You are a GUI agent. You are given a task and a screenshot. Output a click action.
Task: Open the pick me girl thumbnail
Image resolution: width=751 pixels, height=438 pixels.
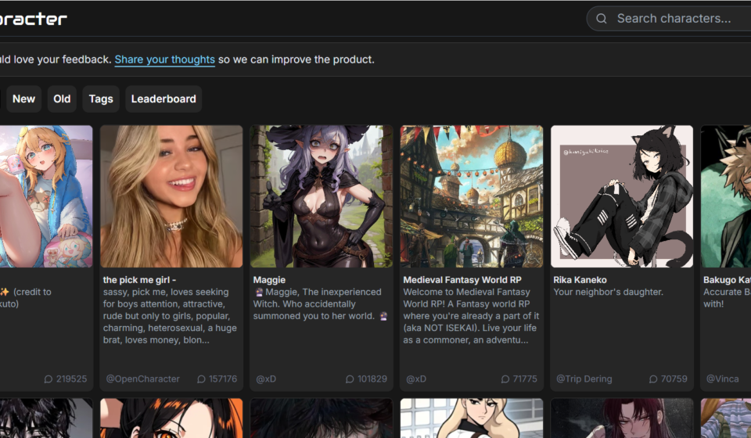(171, 196)
